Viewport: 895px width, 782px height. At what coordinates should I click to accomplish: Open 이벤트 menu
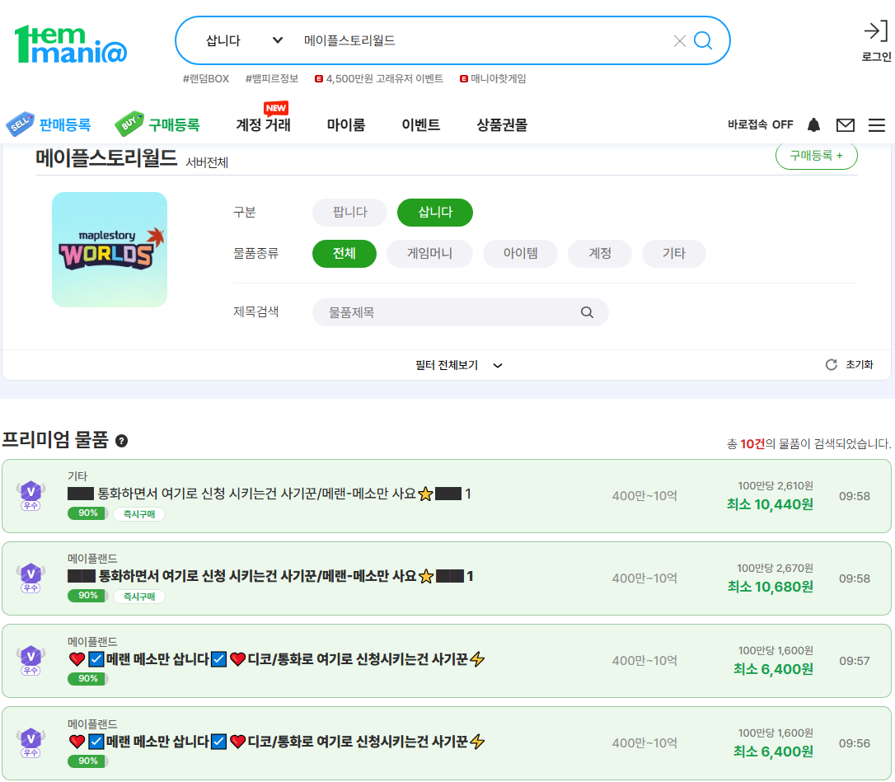tap(420, 125)
